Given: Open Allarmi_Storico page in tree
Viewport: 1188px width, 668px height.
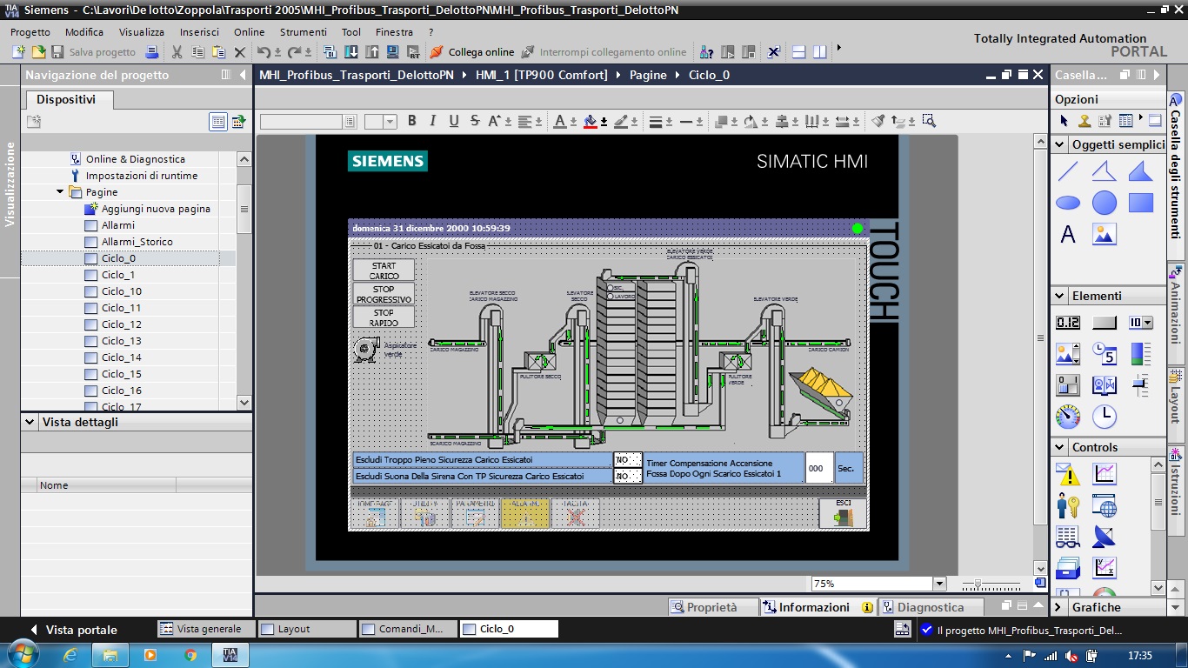Looking at the screenshot, I should (137, 242).
